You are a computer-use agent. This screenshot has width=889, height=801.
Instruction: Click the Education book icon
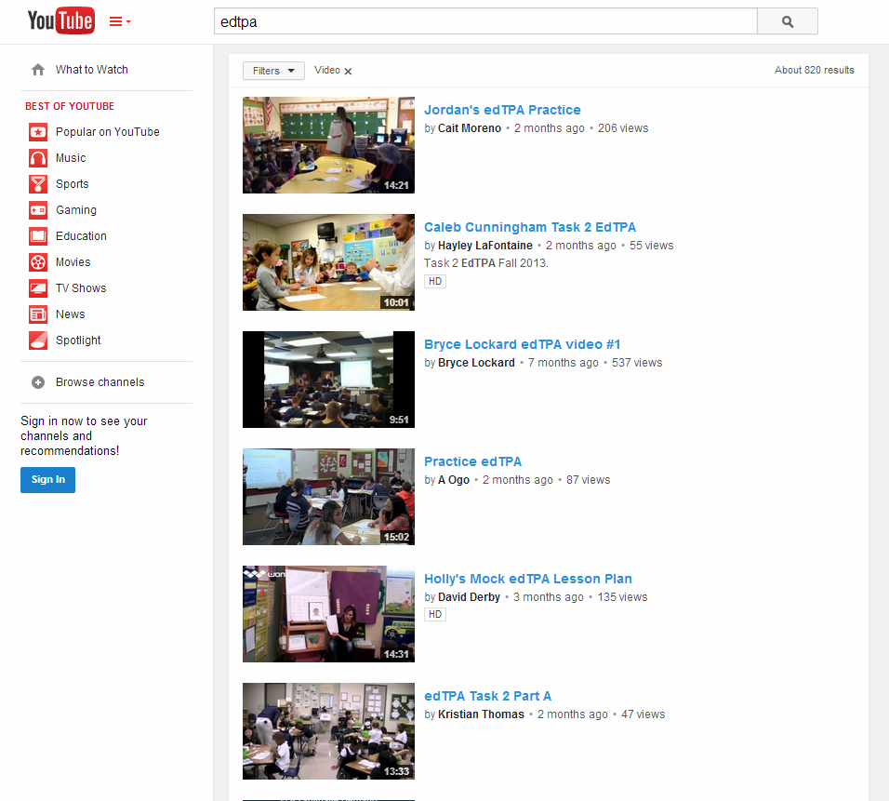[38, 236]
